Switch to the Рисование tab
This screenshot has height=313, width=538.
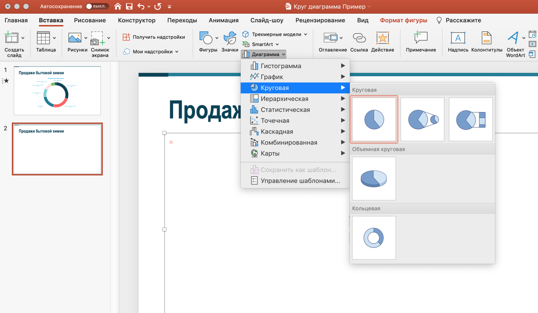tap(90, 20)
